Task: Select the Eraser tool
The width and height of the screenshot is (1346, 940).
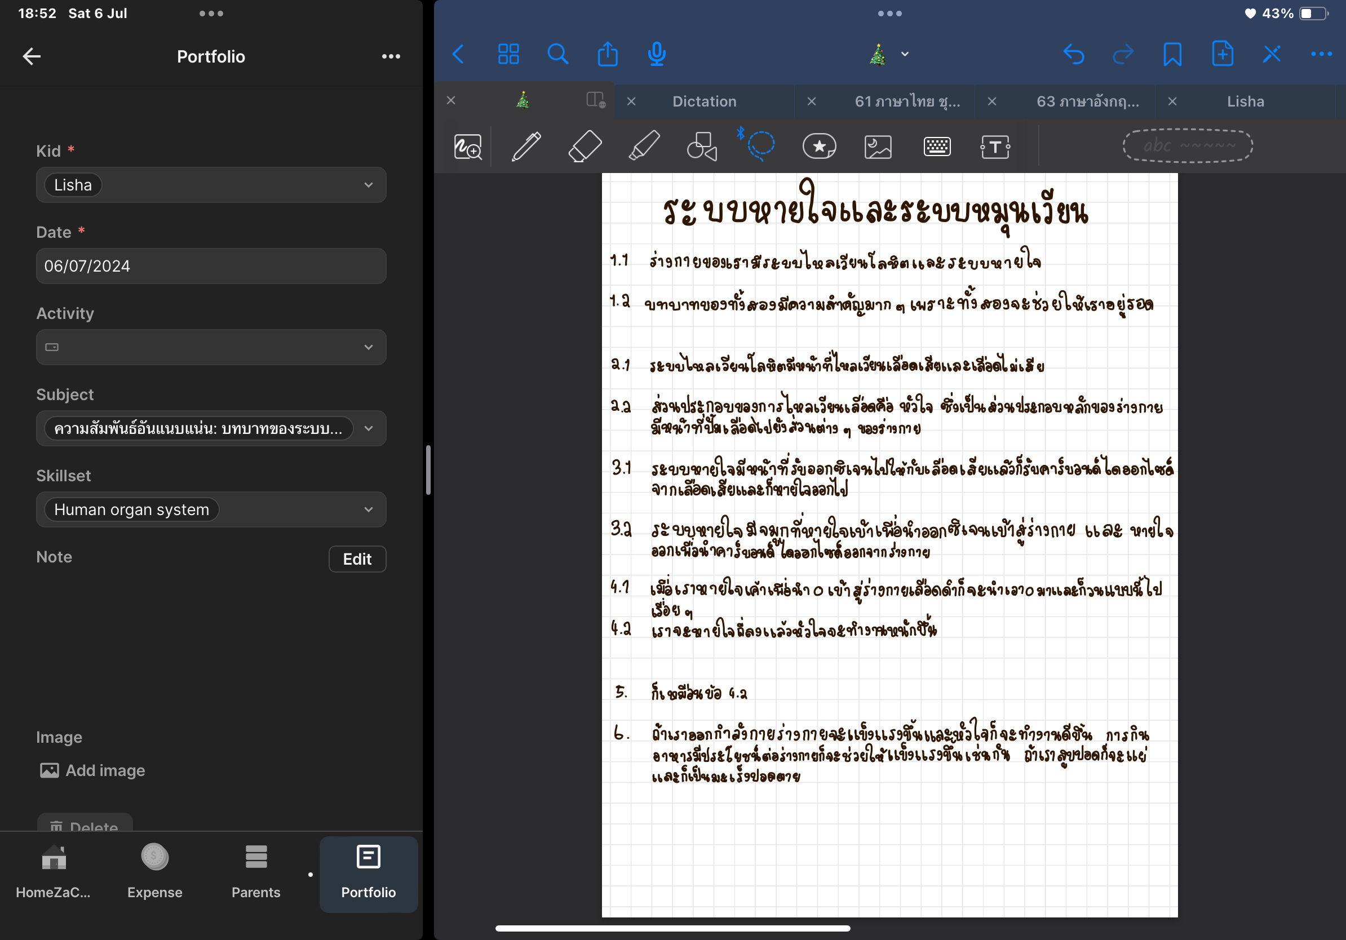Action: 585,146
